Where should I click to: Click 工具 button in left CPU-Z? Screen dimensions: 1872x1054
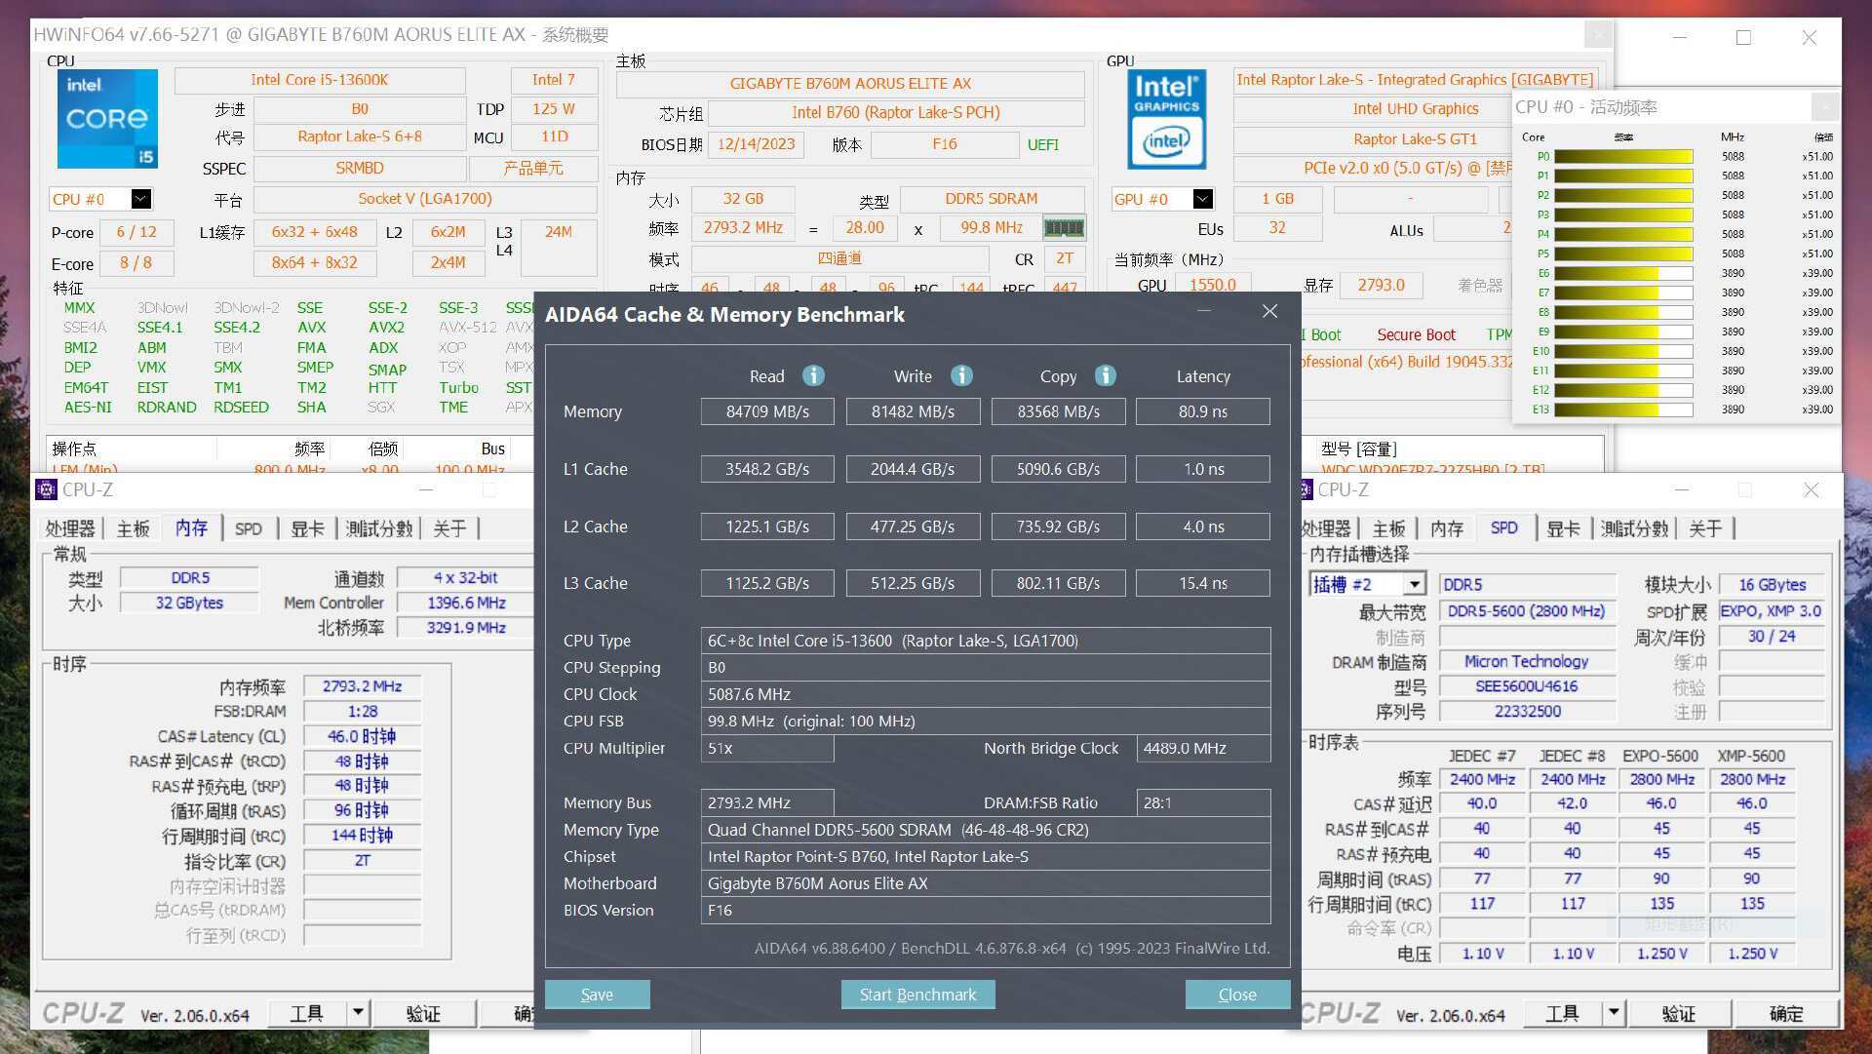point(306,1013)
